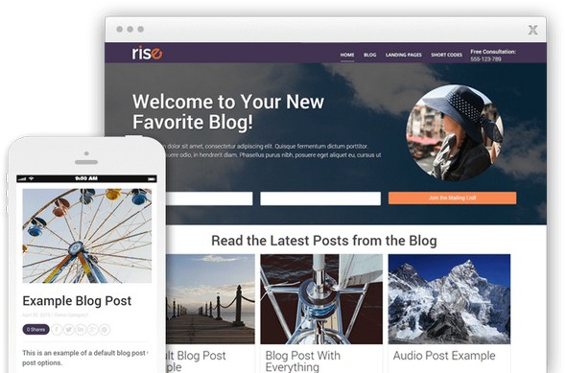Open the Audio Post Example title

[x=444, y=356]
